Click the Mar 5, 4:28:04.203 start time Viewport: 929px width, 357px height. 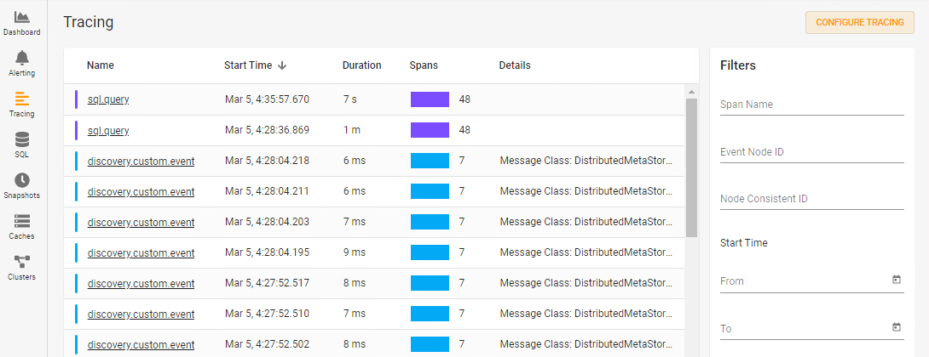[268, 222]
